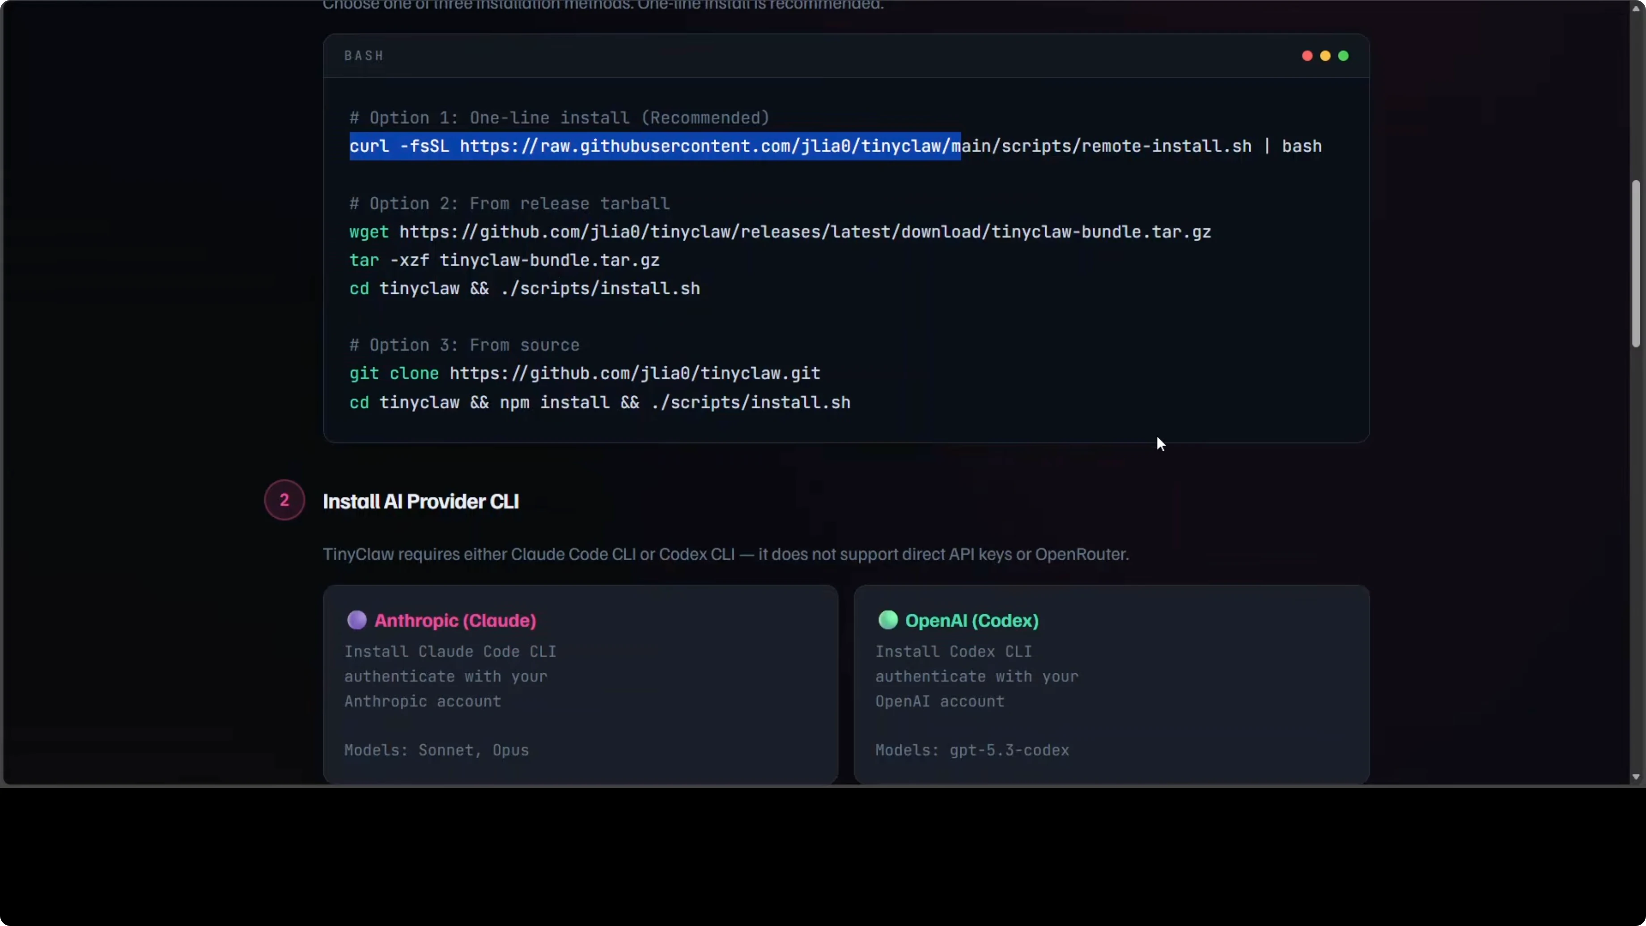The height and width of the screenshot is (926, 1646).
Task: Click the scroll-down arrow at bottom right
Action: click(1636, 778)
